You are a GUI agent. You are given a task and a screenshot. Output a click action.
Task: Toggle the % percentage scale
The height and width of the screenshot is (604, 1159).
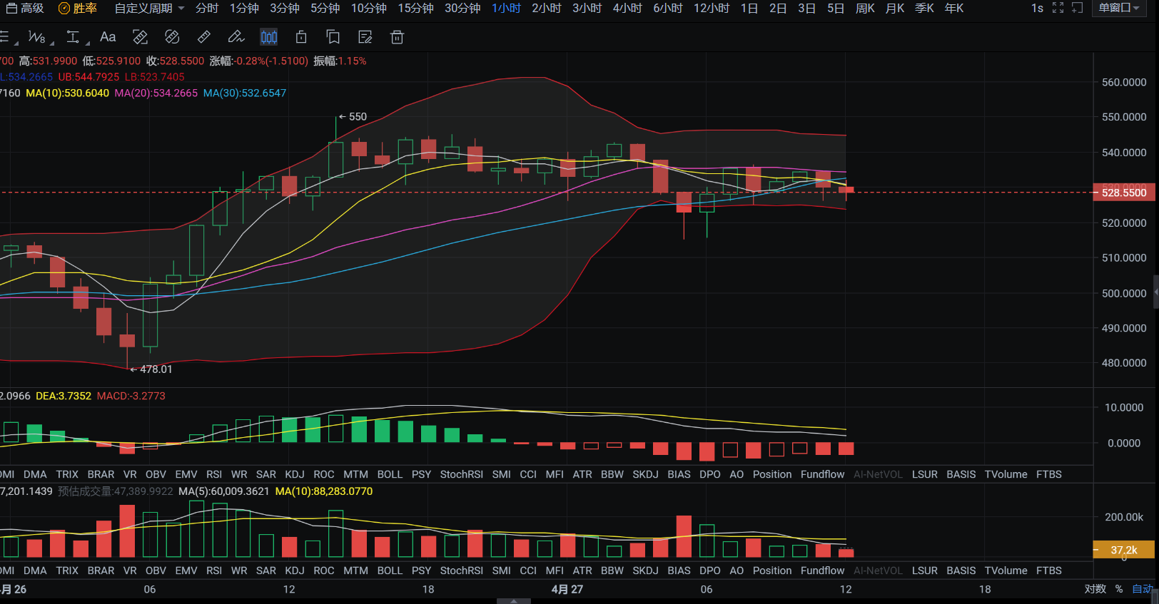[x=1119, y=589]
